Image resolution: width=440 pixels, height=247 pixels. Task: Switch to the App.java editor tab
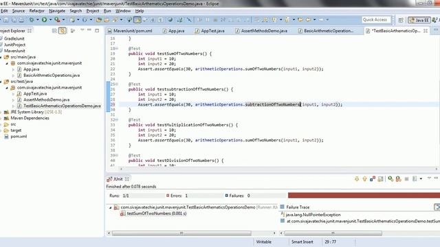click(174, 31)
